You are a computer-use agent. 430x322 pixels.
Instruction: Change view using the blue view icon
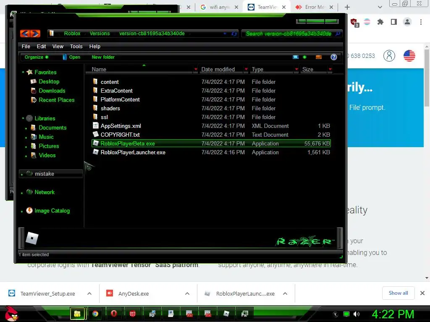coord(295,57)
